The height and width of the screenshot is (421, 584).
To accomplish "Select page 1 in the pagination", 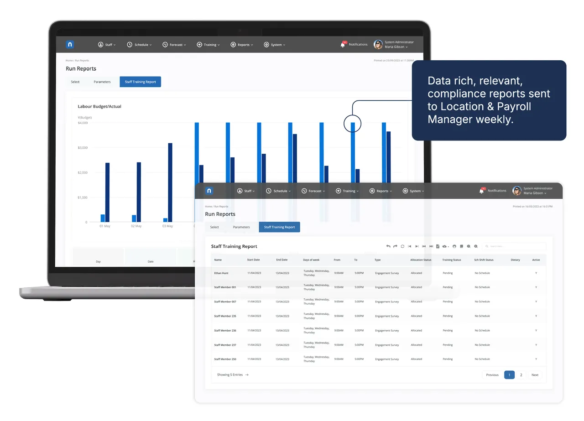I will [x=509, y=375].
